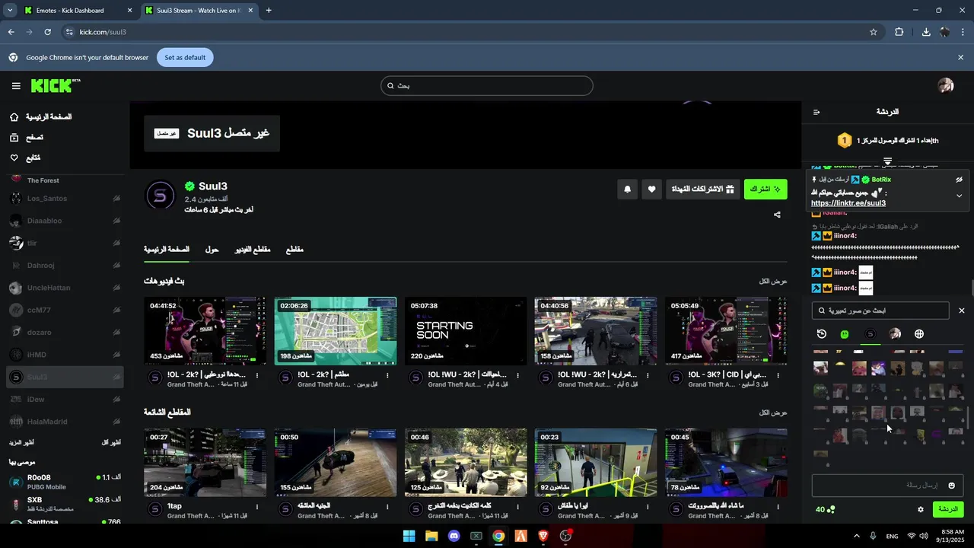Select the Suul3 channel emotes tab

pos(871,333)
